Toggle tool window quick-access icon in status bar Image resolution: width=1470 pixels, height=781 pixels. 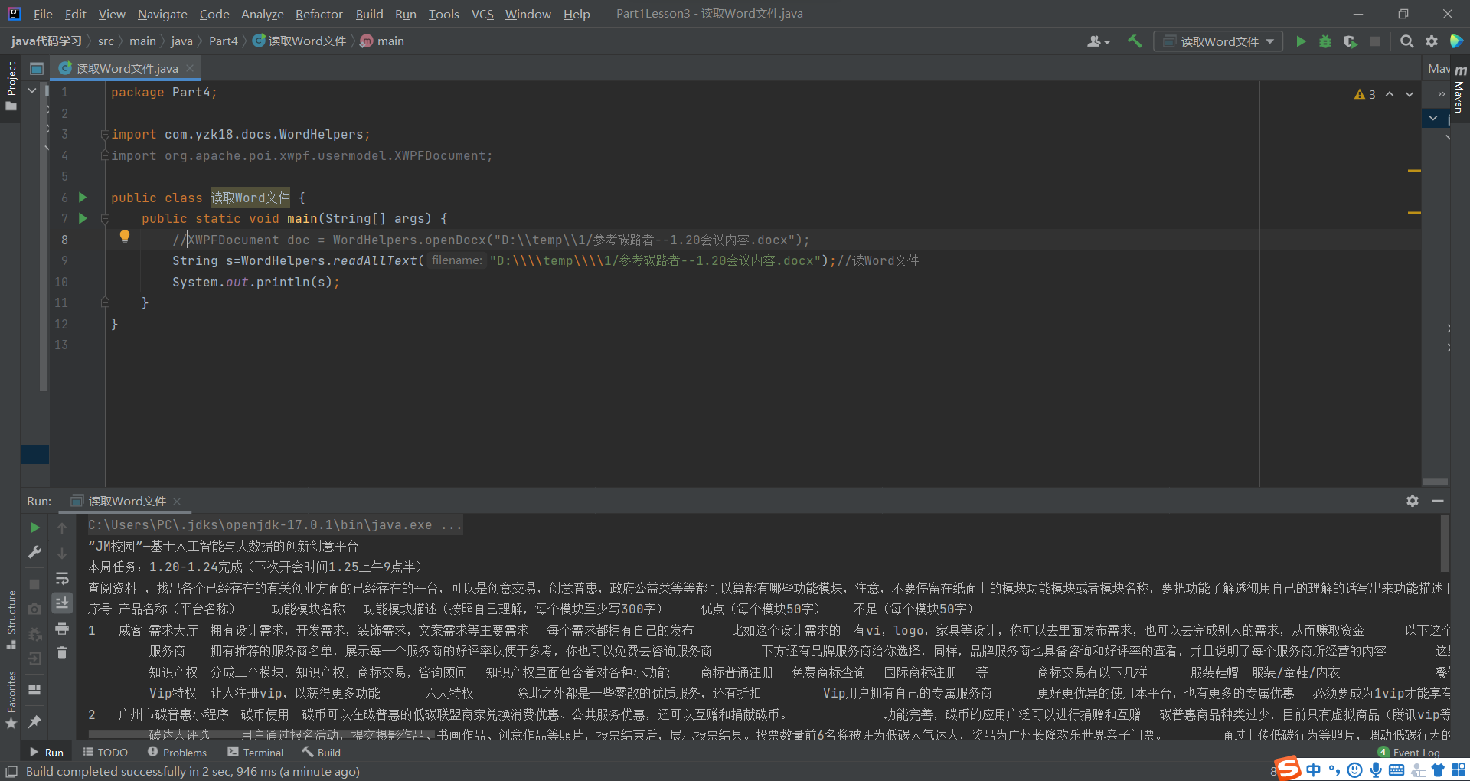tap(11, 771)
